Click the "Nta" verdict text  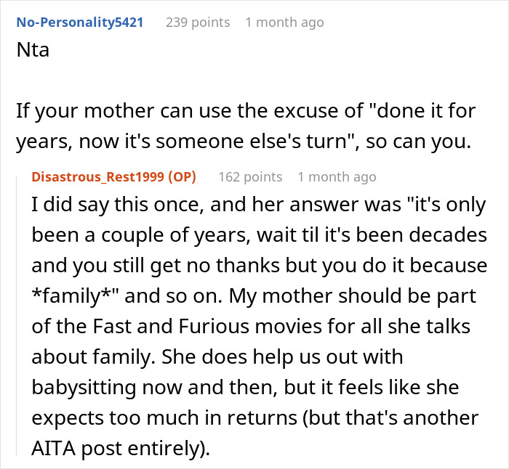(33, 52)
